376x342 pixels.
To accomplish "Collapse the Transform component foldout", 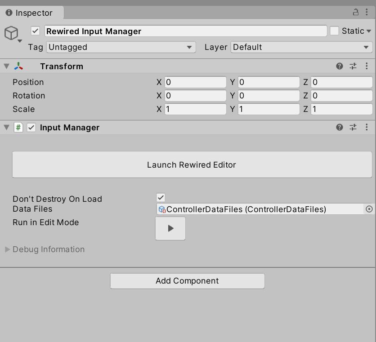I will click(7, 66).
